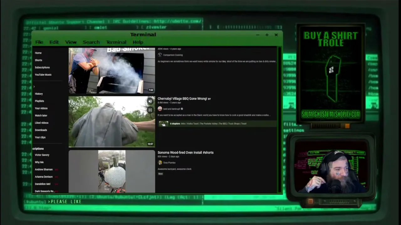Screen dimensions: 401x225
Task: Toggle captions on the Chernobyl video preview
Action: (150, 110)
